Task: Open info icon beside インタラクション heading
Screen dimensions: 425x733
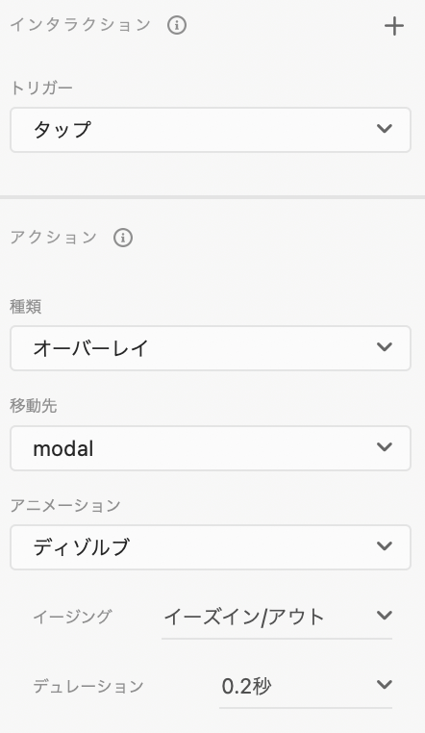Action: [177, 25]
